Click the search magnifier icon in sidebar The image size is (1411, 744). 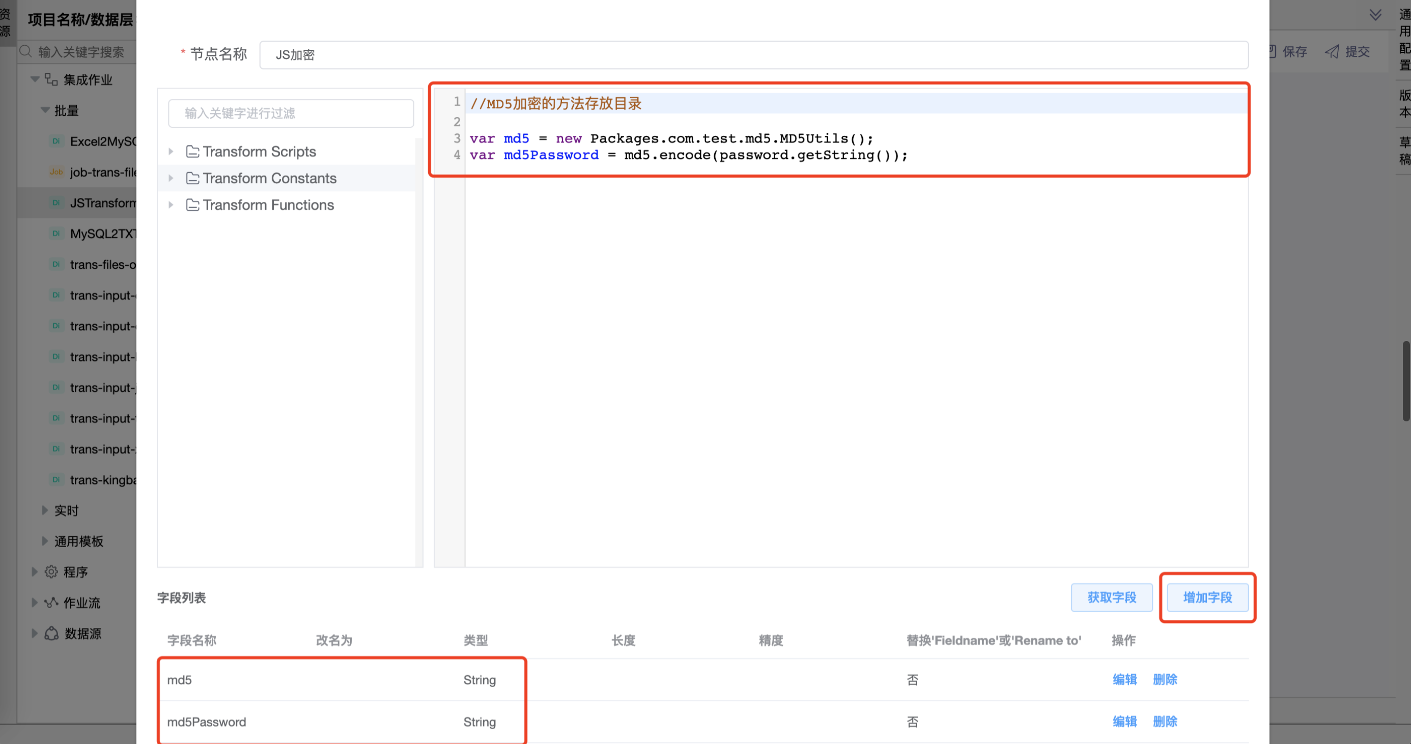coord(26,51)
